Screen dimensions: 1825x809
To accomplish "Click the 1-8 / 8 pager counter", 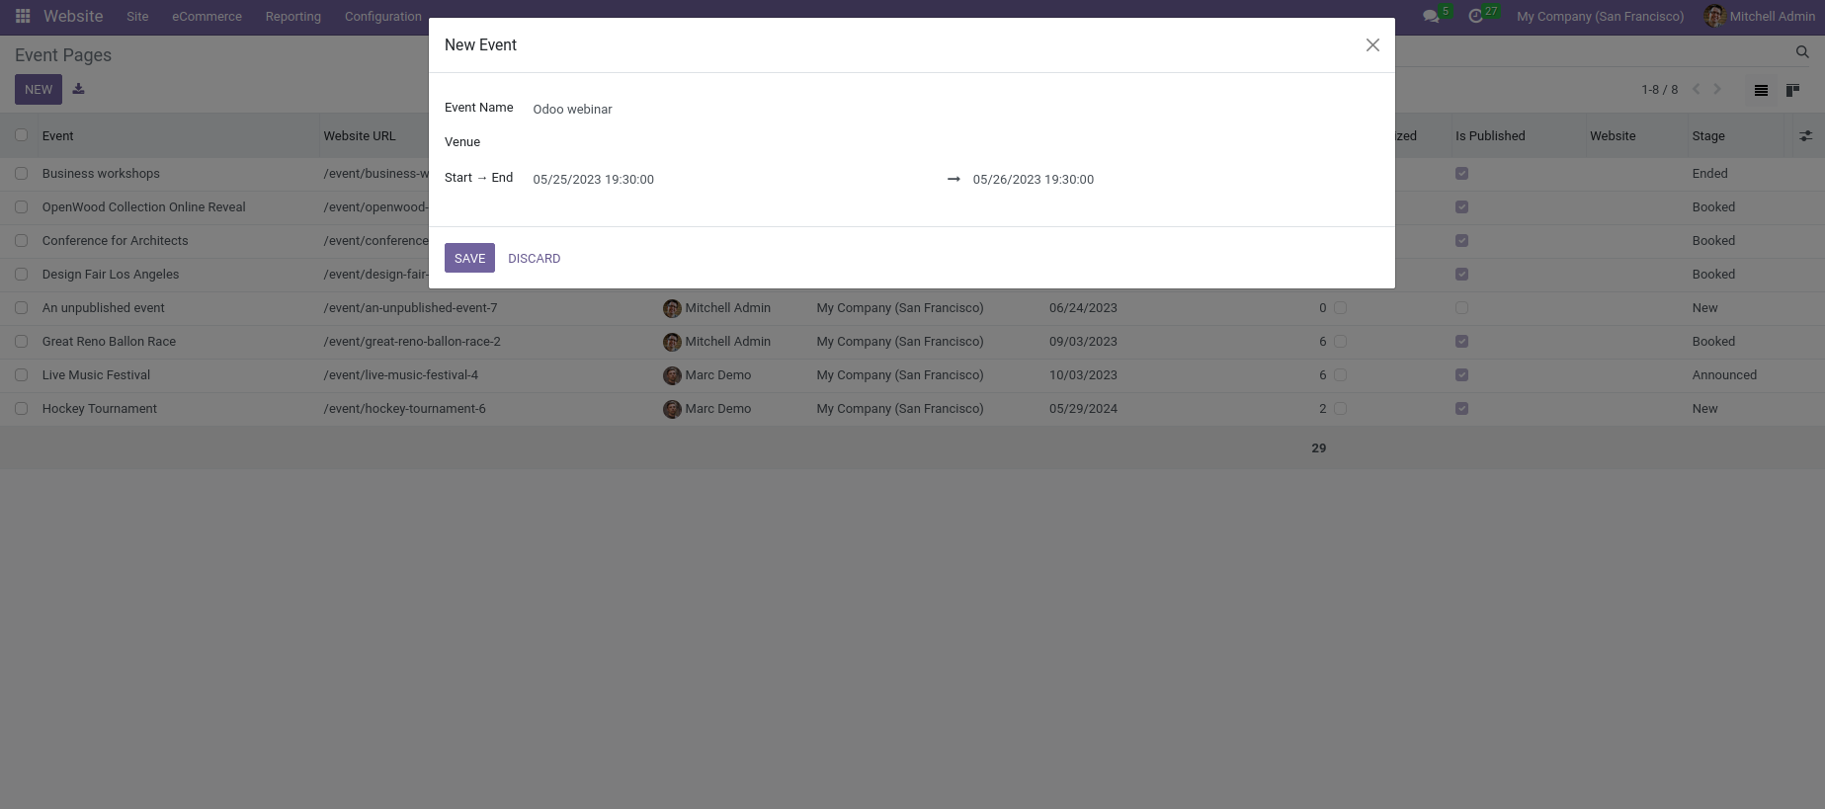I will coord(1659,90).
